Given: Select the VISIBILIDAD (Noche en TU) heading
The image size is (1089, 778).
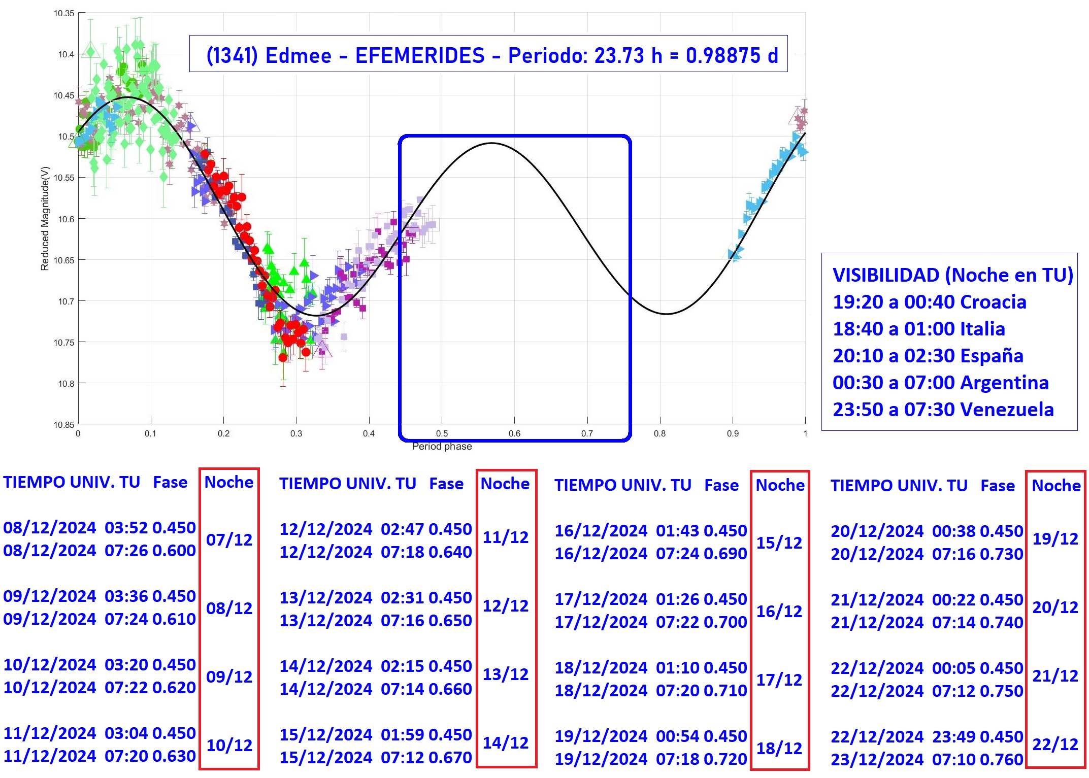Looking at the screenshot, I should tap(953, 275).
